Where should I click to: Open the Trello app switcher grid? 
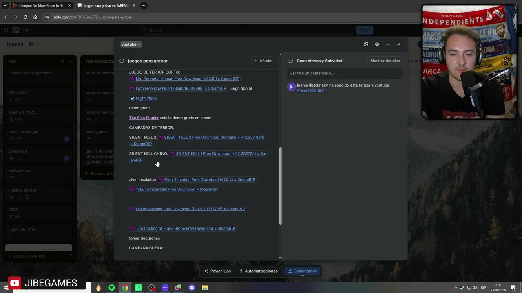[x=6, y=30]
